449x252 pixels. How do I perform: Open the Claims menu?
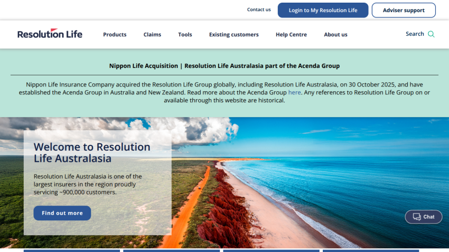[152, 35]
